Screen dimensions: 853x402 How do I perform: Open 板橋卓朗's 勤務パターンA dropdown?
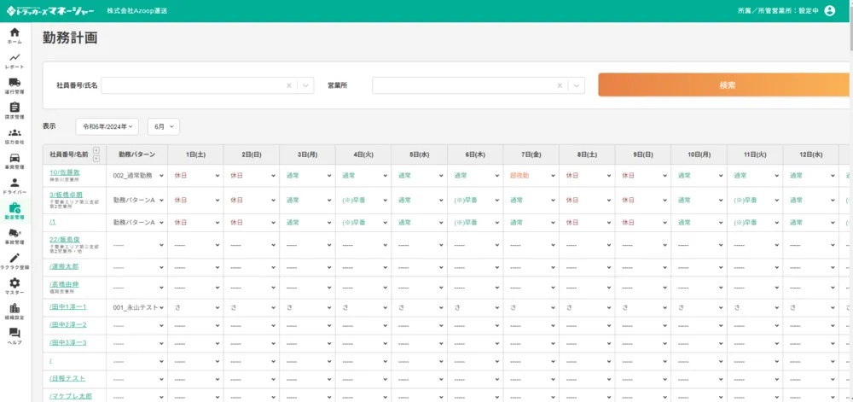pos(137,201)
